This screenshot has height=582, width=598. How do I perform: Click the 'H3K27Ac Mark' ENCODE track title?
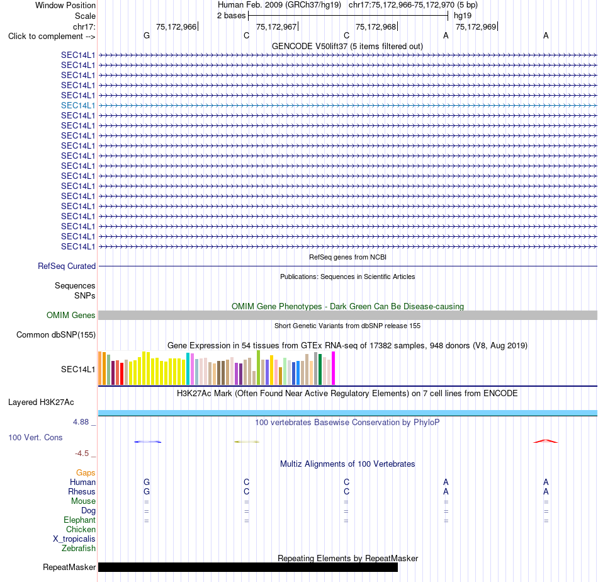click(x=347, y=394)
